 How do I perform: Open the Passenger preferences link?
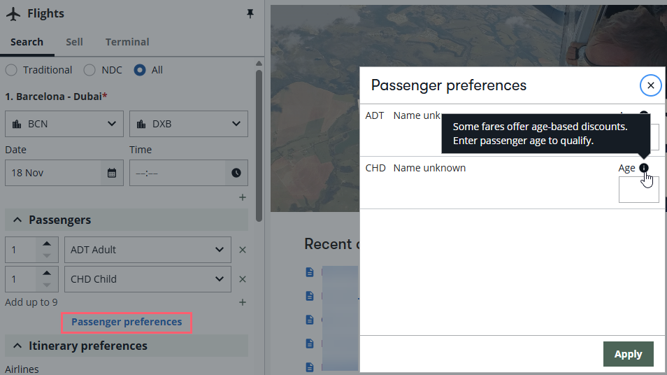coord(127,323)
